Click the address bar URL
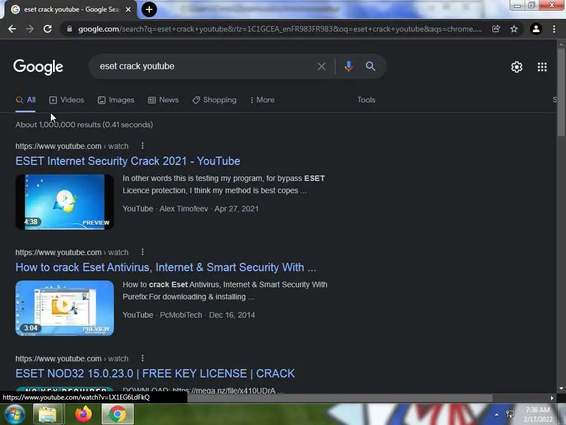566x425 pixels. (x=280, y=29)
